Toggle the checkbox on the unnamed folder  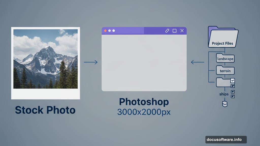pyautogui.click(x=233, y=81)
